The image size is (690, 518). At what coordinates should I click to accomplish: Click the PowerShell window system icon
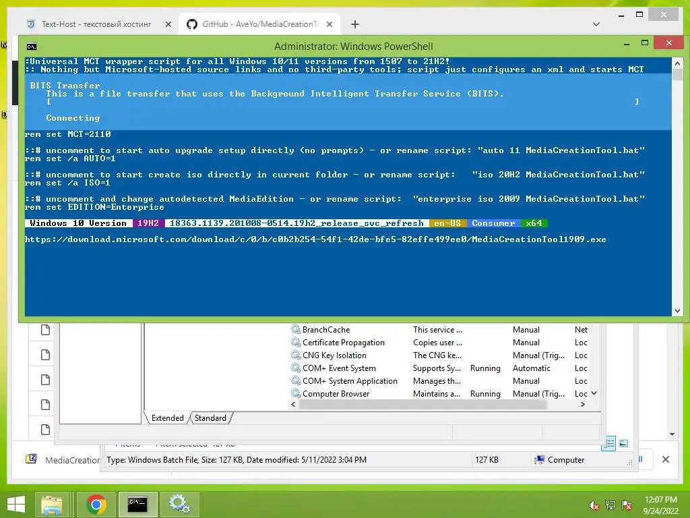(x=31, y=47)
